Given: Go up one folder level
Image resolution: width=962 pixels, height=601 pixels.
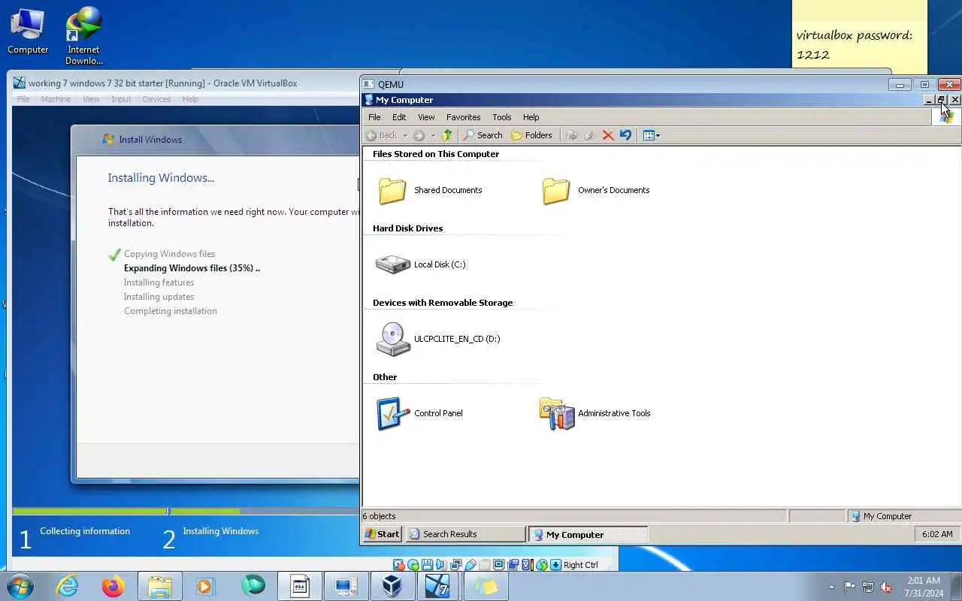Looking at the screenshot, I should tap(447, 135).
